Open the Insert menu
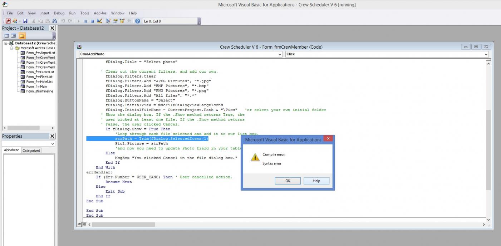The height and width of the screenshot is (246, 501). click(x=45, y=13)
